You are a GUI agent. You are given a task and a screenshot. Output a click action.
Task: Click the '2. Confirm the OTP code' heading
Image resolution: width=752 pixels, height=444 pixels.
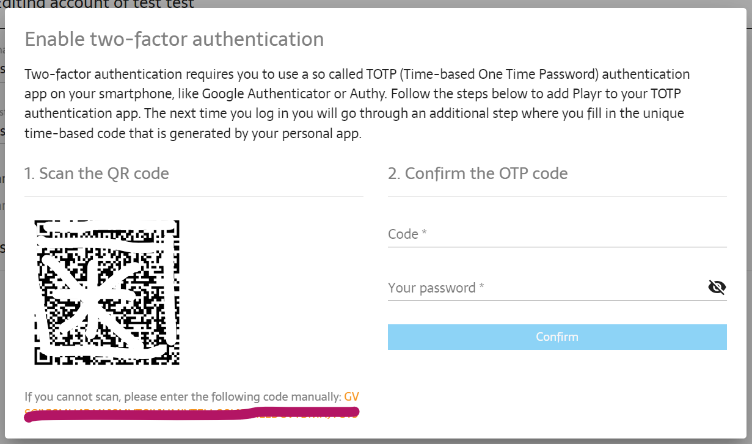point(478,173)
